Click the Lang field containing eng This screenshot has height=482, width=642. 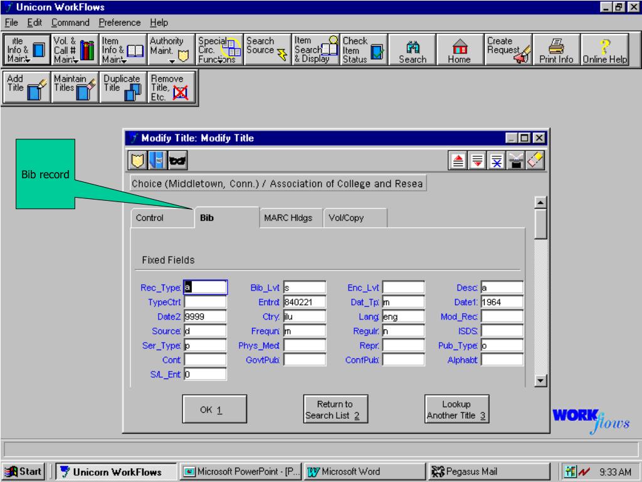[x=403, y=316]
